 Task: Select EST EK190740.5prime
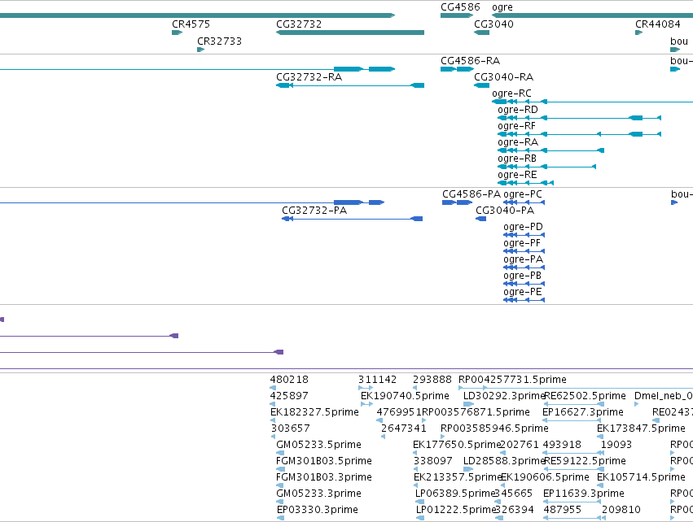pos(405,396)
